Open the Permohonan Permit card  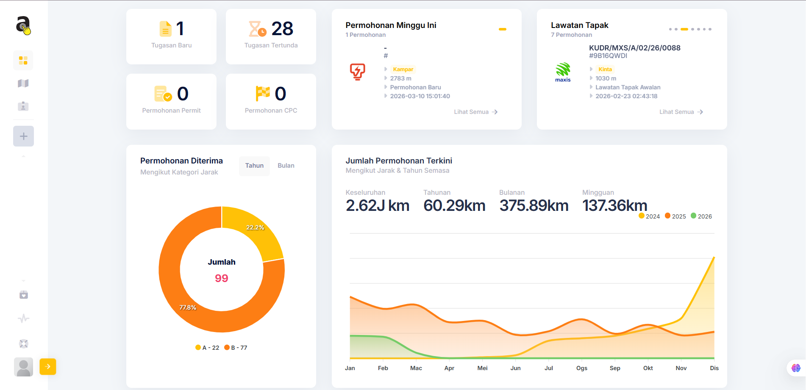(171, 102)
